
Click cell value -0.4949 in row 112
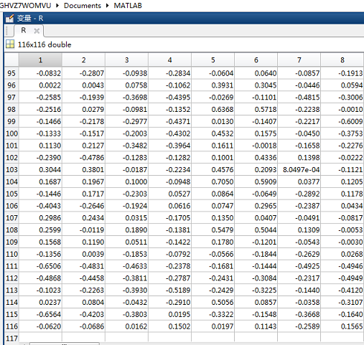click(x=342, y=278)
